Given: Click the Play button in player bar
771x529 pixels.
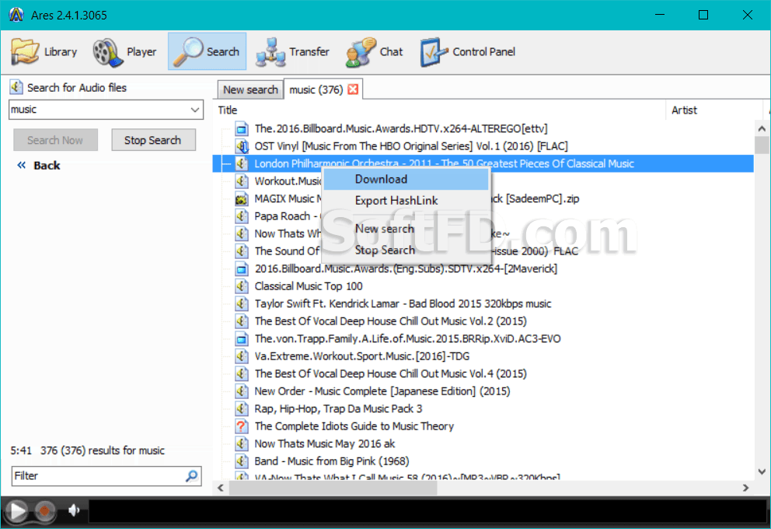Looking at the screenshot, I should click(x=17, y=511).
